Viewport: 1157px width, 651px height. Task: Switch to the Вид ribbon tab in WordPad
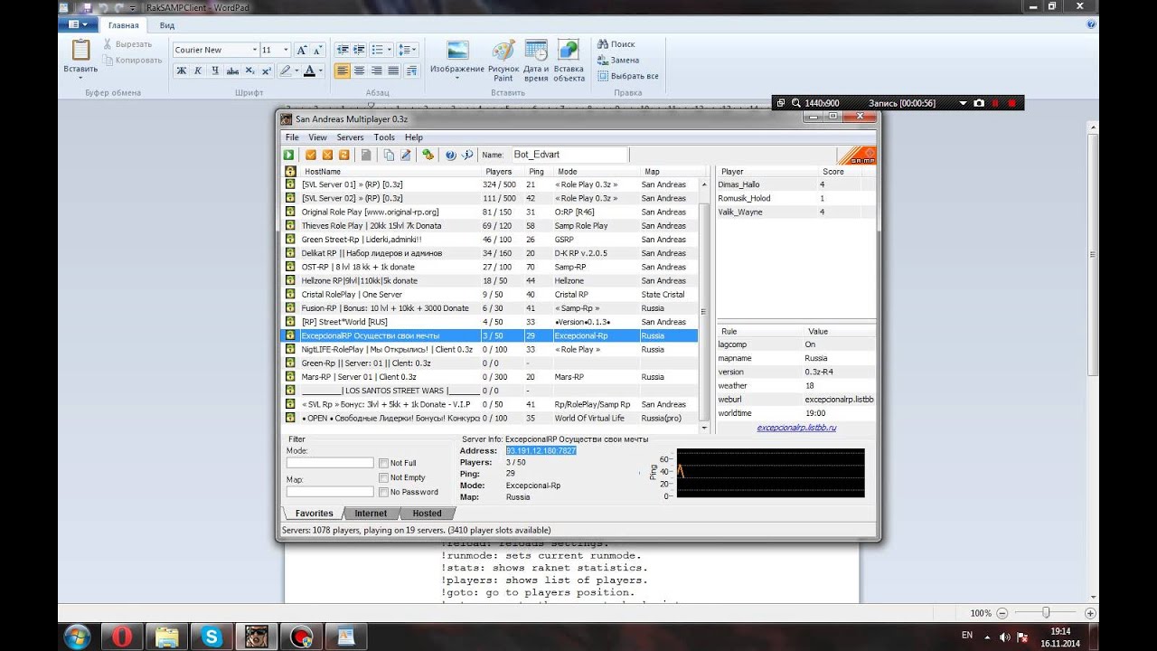[167, 25]
